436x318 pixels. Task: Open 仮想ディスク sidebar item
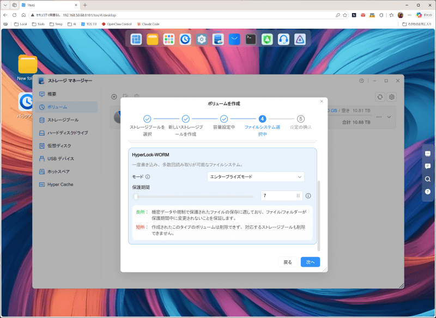[66, 146]
